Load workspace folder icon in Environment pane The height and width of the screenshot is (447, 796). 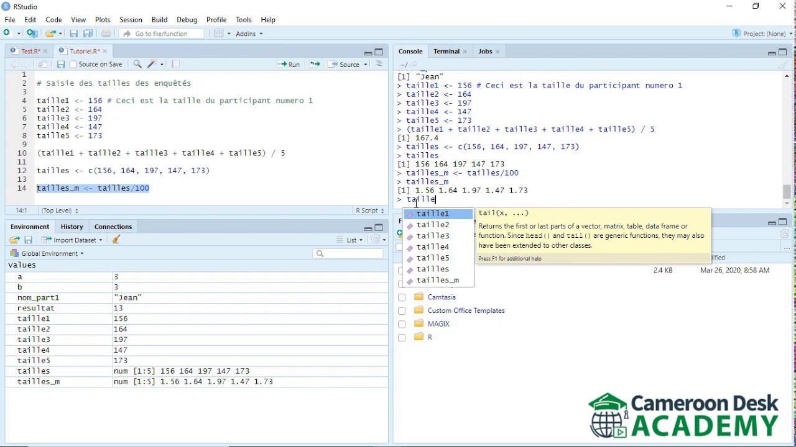14,240
